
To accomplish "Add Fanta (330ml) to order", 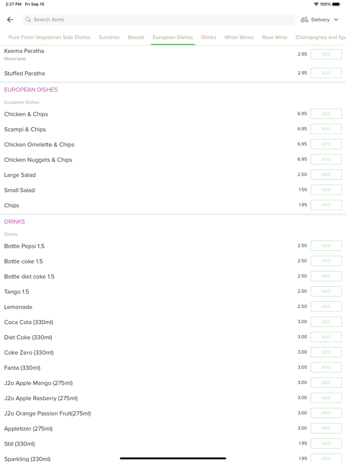I will [x=326, y=368].
